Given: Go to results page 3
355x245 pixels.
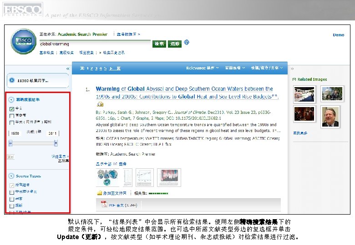Looking at the screenshot, I should click(x=96, y=69).
